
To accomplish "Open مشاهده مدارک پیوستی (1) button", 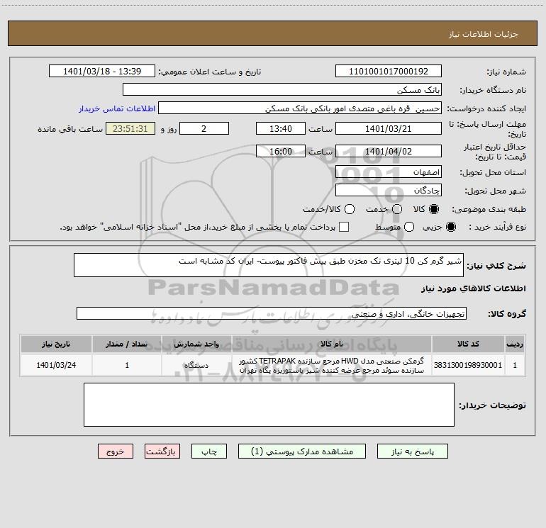I will point(302,451).
